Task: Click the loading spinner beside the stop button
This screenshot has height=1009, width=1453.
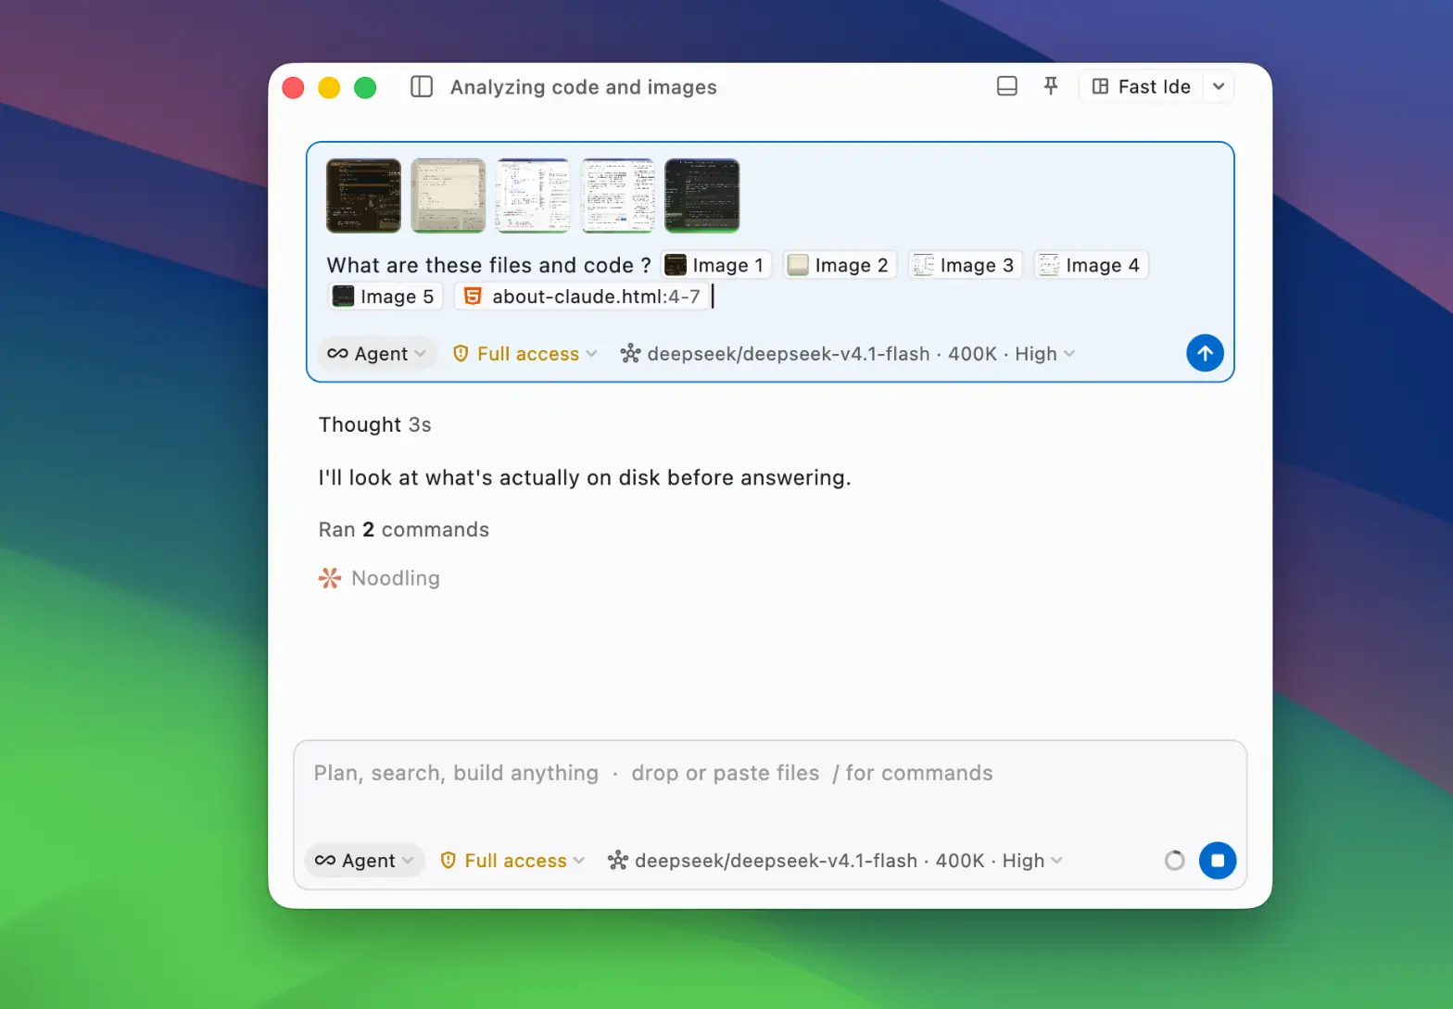Action: point(1175,861)
